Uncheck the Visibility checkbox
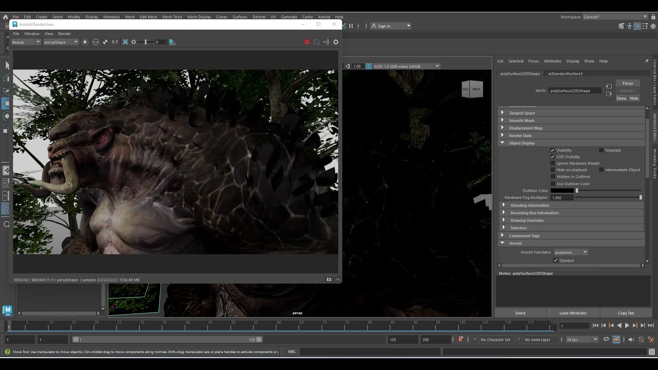This screenshot has height=370, width=658. [553, 150]
